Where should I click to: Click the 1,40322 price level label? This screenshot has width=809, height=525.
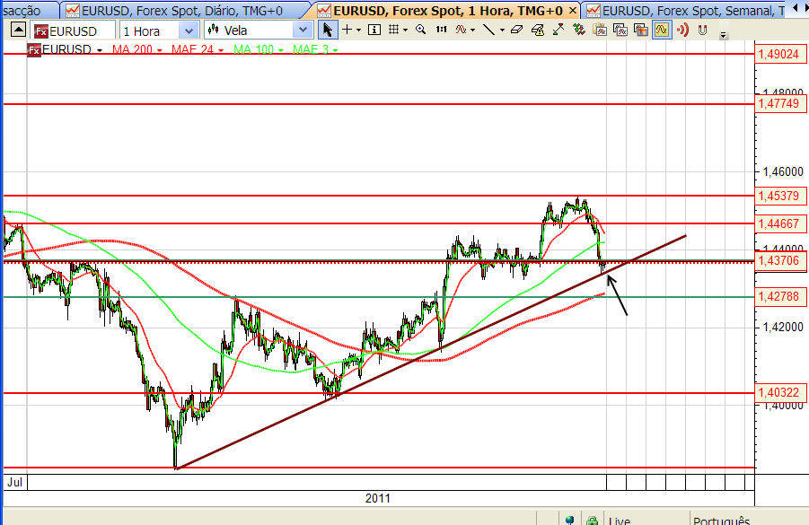tap(779, 392)
